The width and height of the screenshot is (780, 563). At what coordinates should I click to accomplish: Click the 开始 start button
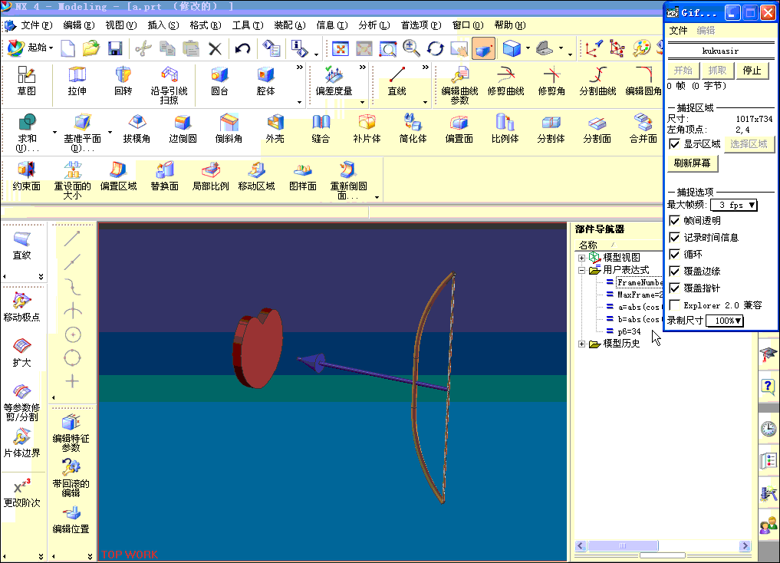click(x=683, y=71)
